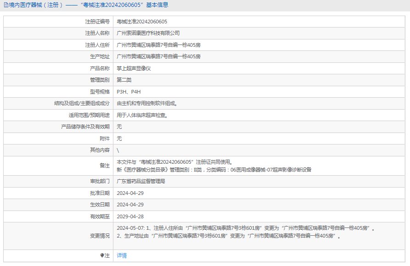Image resolution: width=410 pixels, height=266 pixels.
Task: Click change record line starting 2024-05-07
Action: [246, 228]
